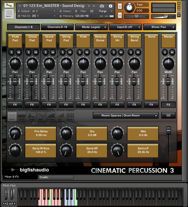This screenshot has width=188, height=207.
Task: Open FX for the Flute Pad channel
Action: [x=15, y=105]
